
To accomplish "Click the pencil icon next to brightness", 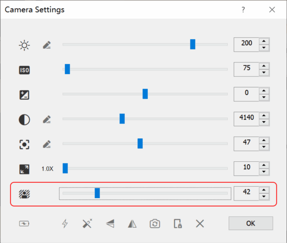I will click(46, 45).
